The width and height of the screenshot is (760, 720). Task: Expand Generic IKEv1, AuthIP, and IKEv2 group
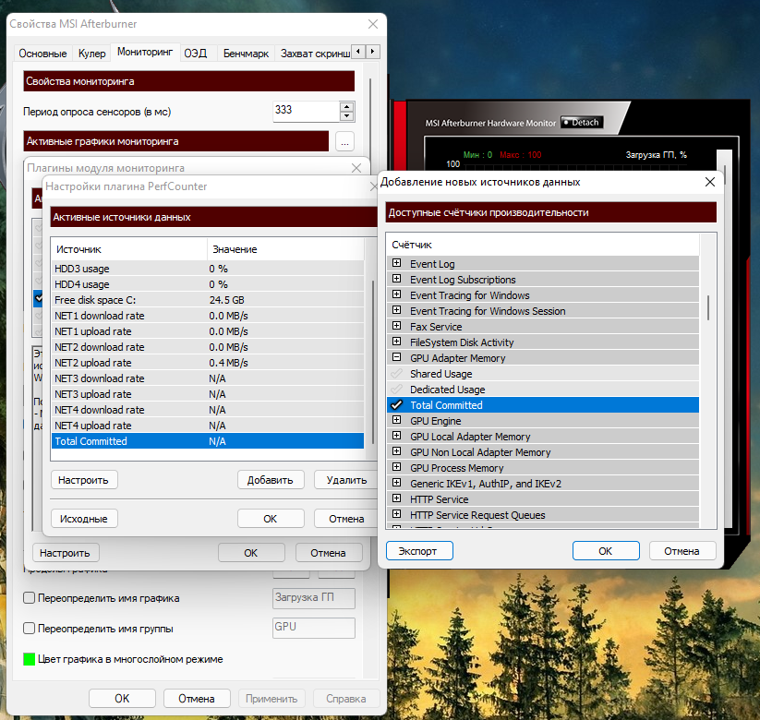coord(396,483)
